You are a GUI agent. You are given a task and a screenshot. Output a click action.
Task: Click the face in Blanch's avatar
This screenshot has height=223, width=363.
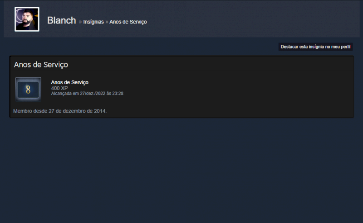click(27, 18)
